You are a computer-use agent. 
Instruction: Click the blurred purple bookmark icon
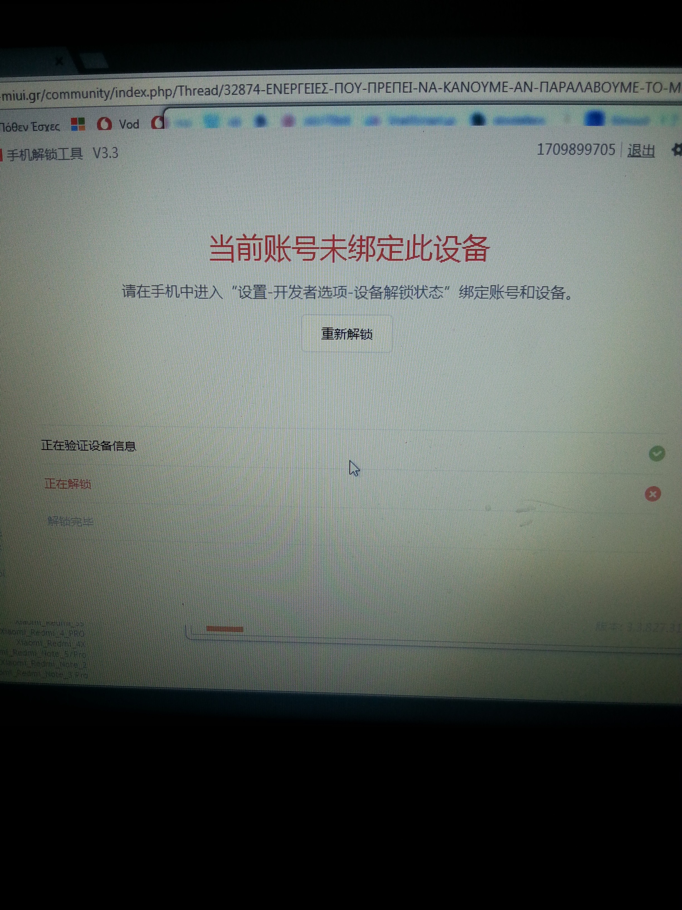pyautogui.click(x=288, y=121)
